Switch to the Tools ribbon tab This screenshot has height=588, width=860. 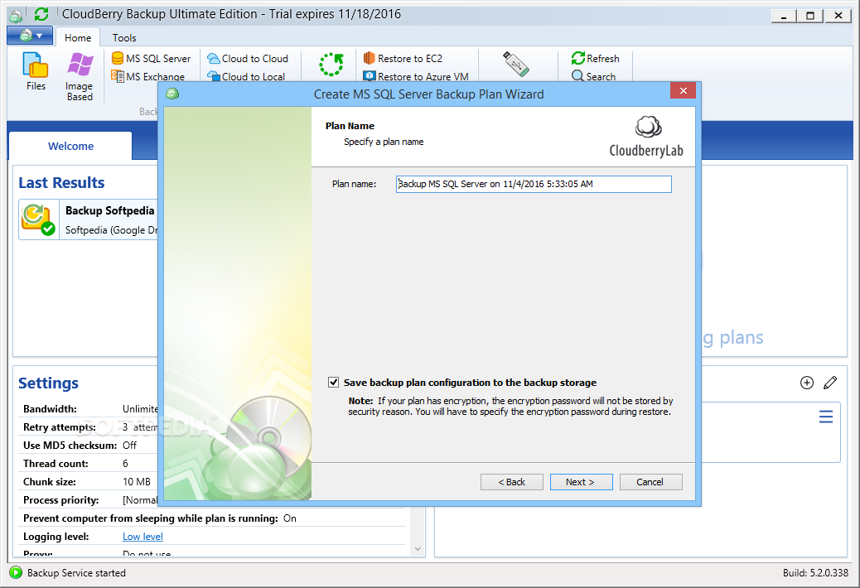point(124,38)
